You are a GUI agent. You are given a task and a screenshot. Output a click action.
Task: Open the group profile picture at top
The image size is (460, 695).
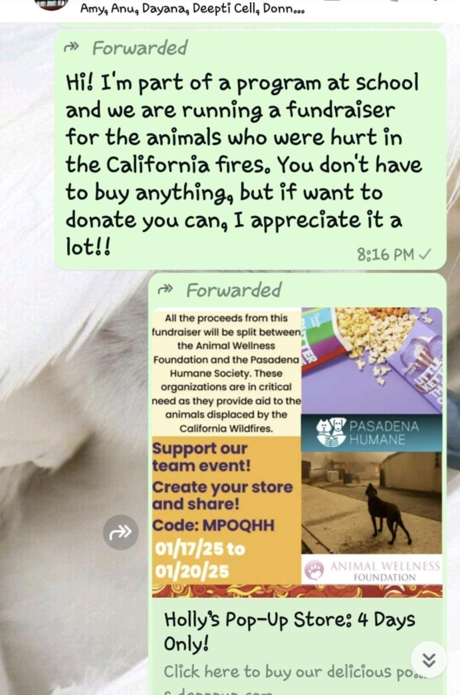[x=52, y=5]
